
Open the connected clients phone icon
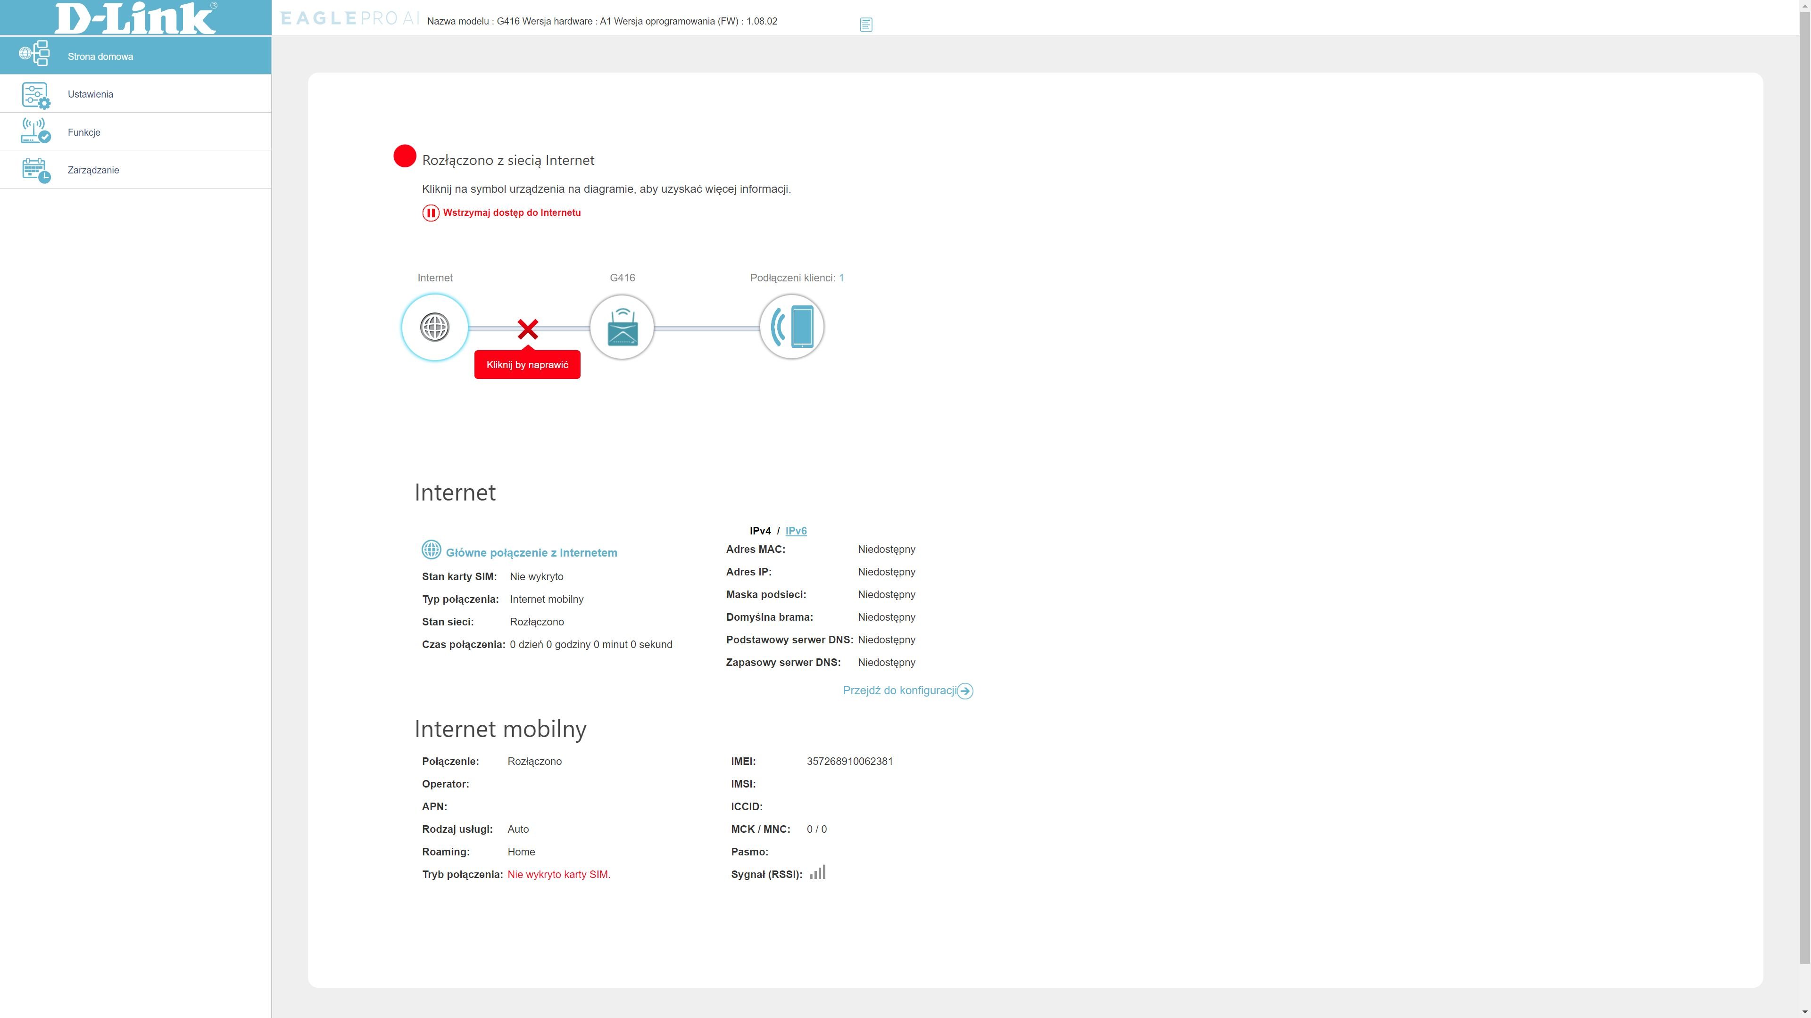792,328
